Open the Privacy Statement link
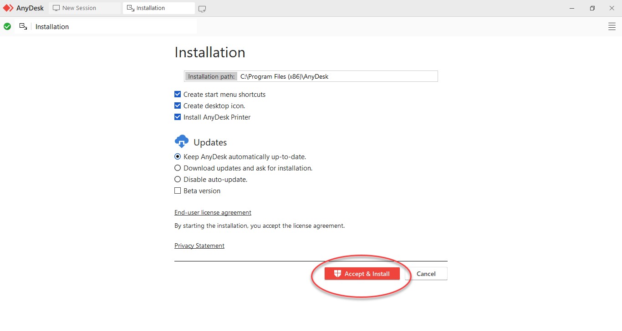 pos(199,246)
